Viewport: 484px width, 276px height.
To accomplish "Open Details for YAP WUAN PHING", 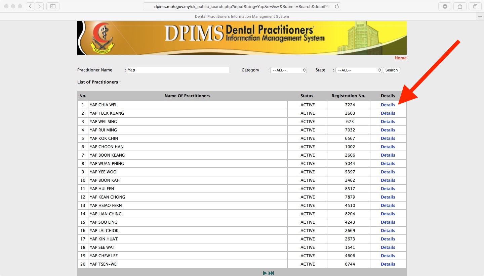I will tap(388, 164).
